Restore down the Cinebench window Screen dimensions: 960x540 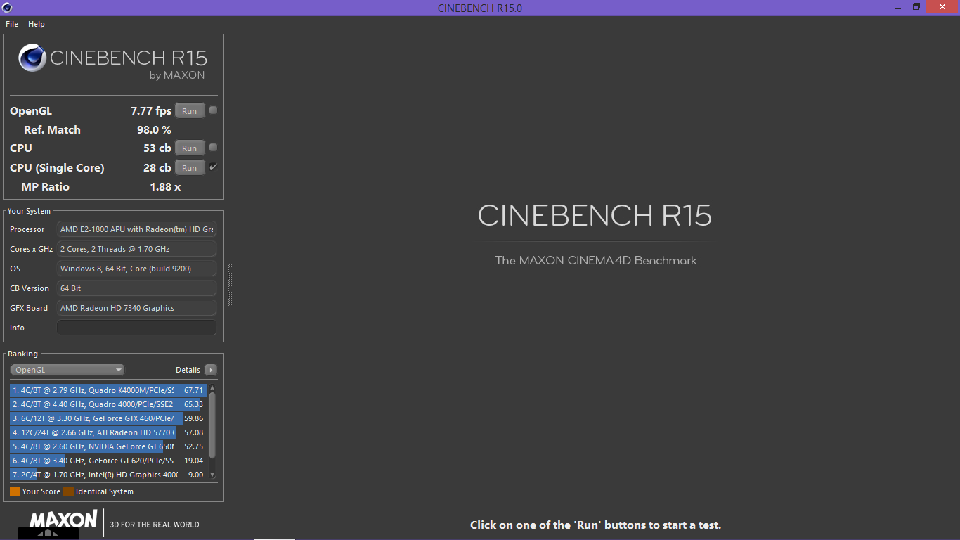coord(916,8)
